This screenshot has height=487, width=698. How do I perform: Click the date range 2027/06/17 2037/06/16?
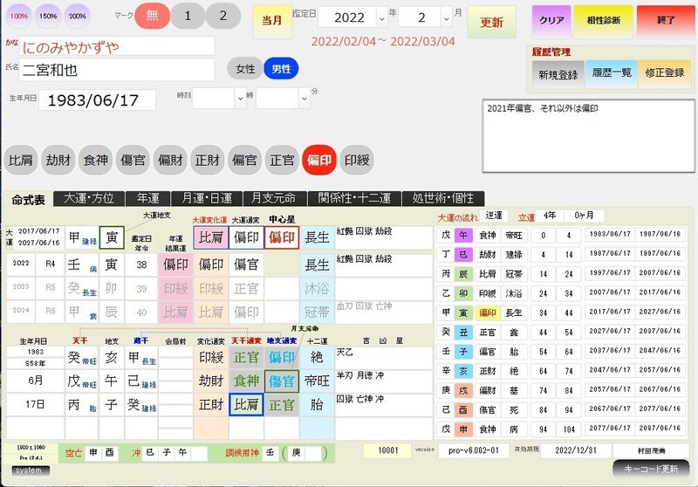635,333
